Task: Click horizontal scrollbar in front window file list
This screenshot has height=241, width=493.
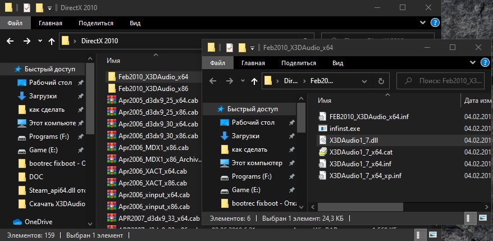Action: (360, 207)
